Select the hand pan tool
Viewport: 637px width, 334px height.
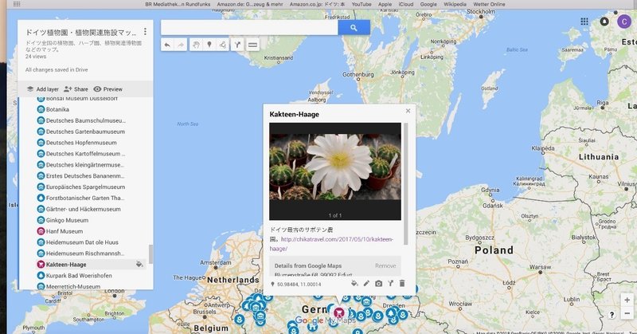tap(196, 45)
